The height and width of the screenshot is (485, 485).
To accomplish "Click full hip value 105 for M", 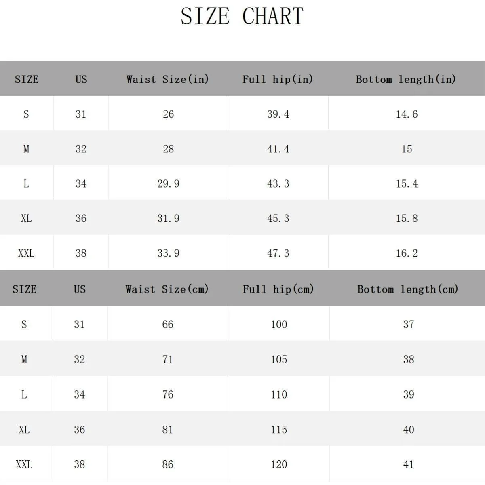I will coord(279,360).
